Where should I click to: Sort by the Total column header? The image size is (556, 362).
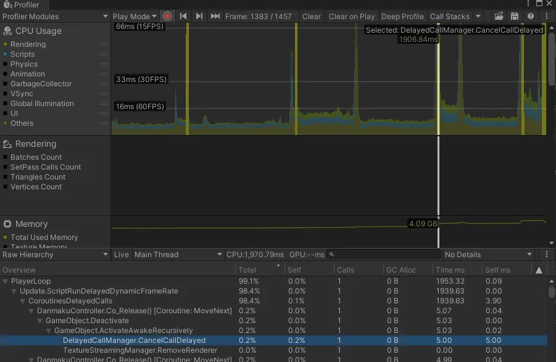point(247,270)
